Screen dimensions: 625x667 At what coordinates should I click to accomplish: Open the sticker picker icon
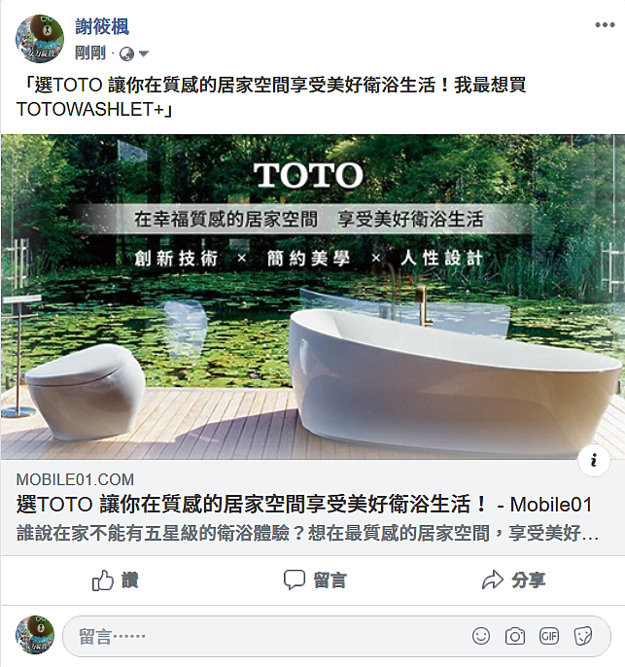point(583,636)
